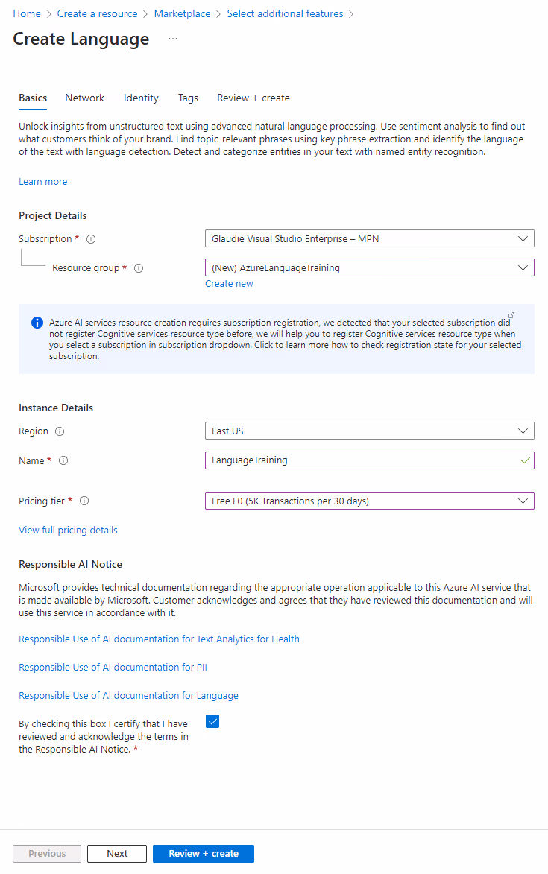The image size is (548, 874).
Task: Open the Identity tab
Action: [141, 98]
